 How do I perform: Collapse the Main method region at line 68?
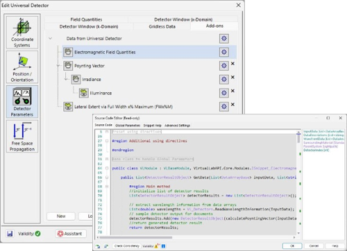[107, 187]
